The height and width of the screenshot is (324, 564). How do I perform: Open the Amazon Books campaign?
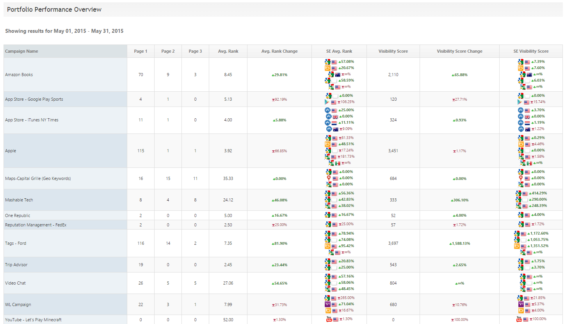pyautogui.click(x=19, y=75)
